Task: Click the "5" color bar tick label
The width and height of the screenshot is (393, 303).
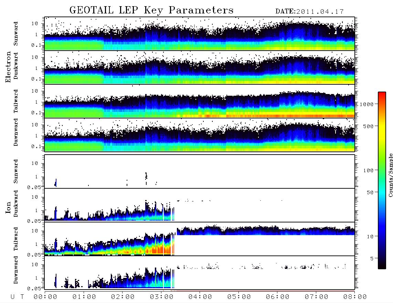Action: pyautogui.click(x=372, y=259)
